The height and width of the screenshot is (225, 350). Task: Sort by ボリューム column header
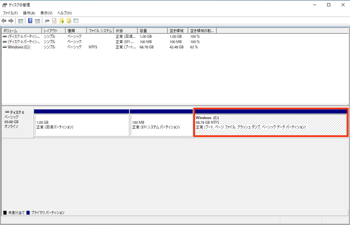tap(22, 31)
